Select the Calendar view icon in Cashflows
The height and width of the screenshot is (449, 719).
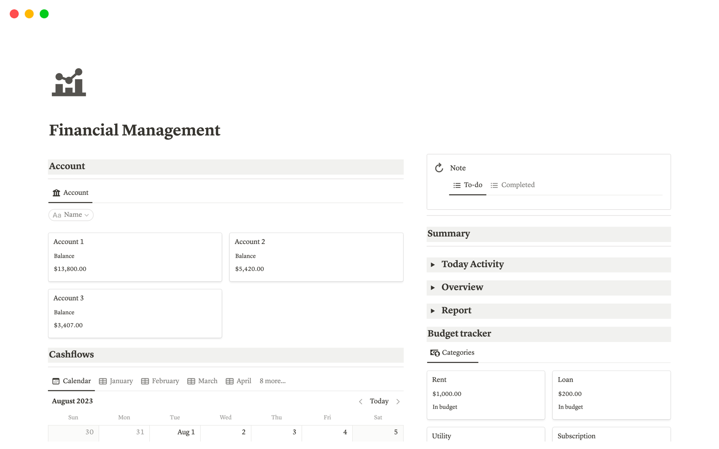point(56,381)
